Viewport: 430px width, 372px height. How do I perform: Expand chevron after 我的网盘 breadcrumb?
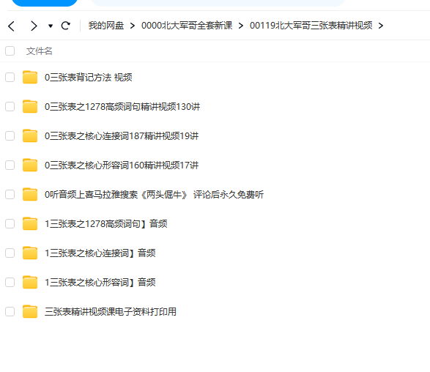point(133,26)
